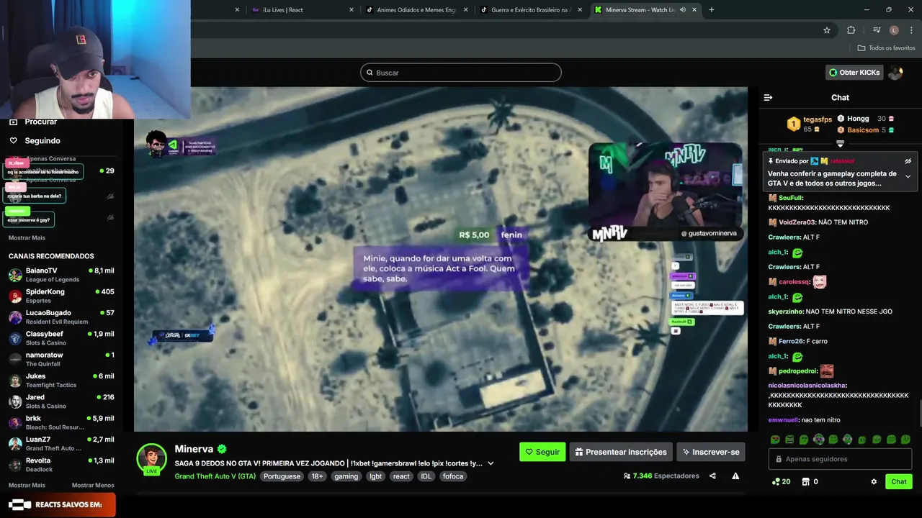Open Classybeef recommended channel
Viewport: 922px width, 518px height.
point(61,338)
